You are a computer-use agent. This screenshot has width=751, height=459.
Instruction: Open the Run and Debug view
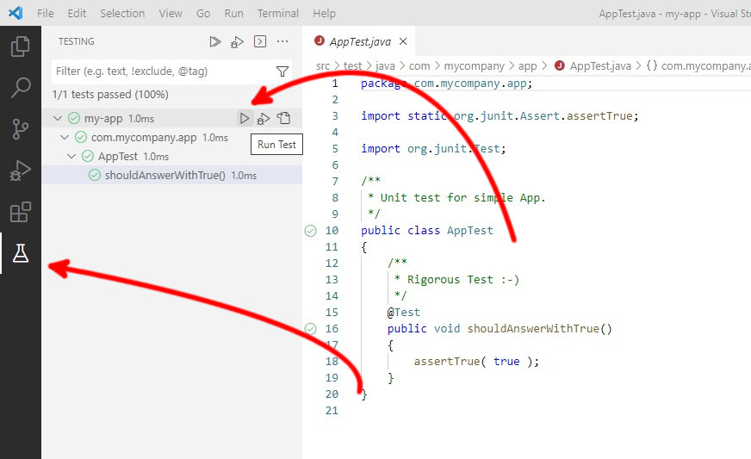[20, 171]
